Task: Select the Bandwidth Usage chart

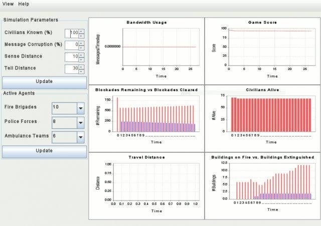Action: [146, 51]
